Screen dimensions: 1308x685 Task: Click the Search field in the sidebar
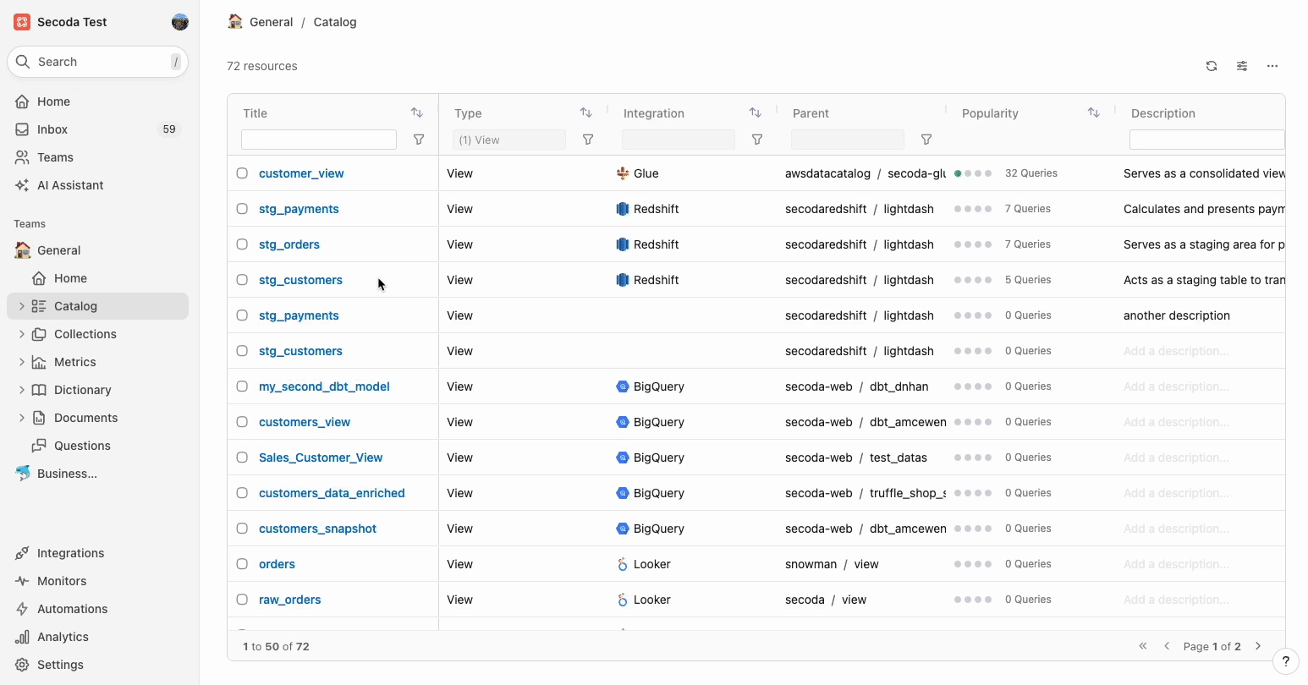97,62
